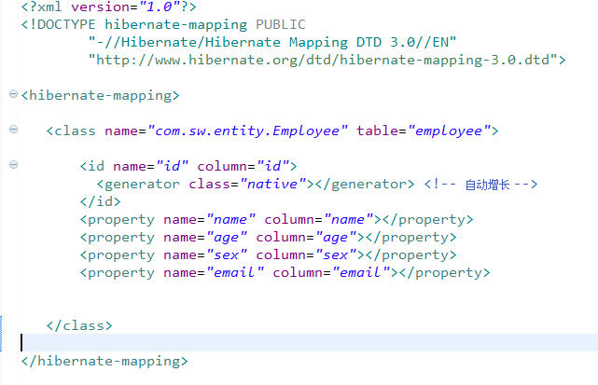Click the column="email" attribute value

(361, 272)
